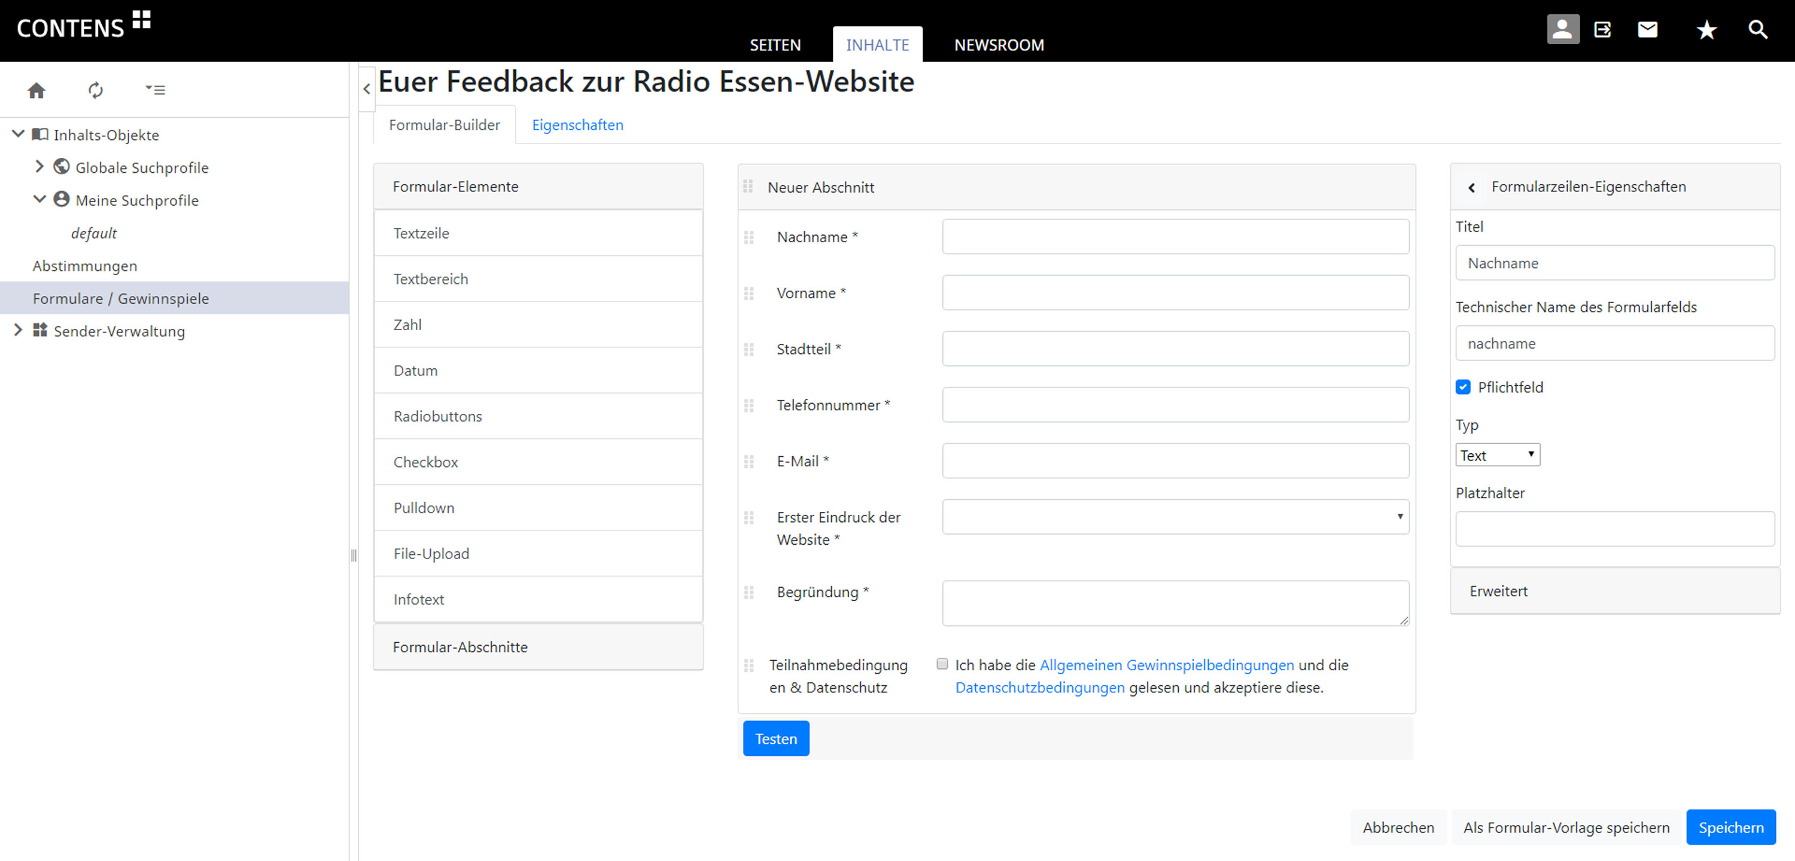
Task: Open the Typ dropdown
Action: (x=1497, y=455)
